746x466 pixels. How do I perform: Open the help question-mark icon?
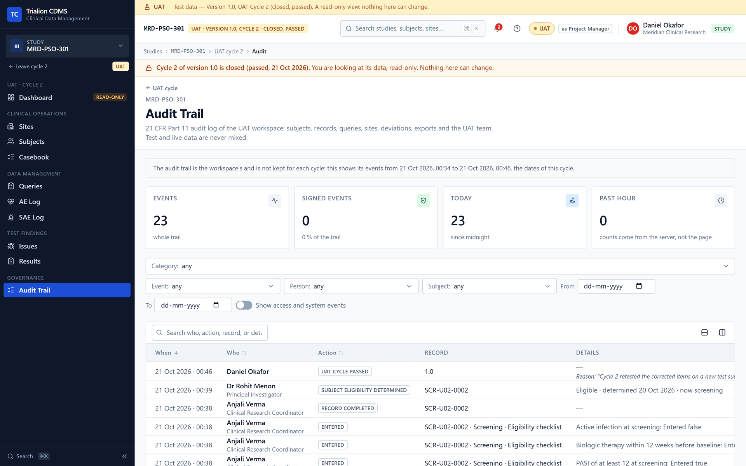517,28
